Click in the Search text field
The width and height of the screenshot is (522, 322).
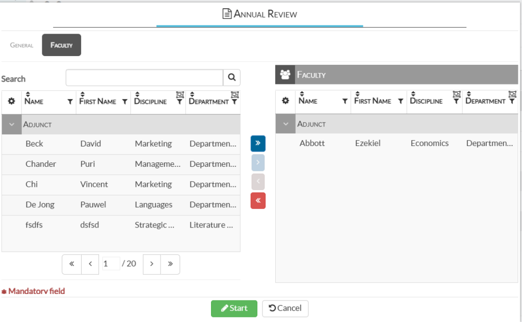[x=144, y=78]
